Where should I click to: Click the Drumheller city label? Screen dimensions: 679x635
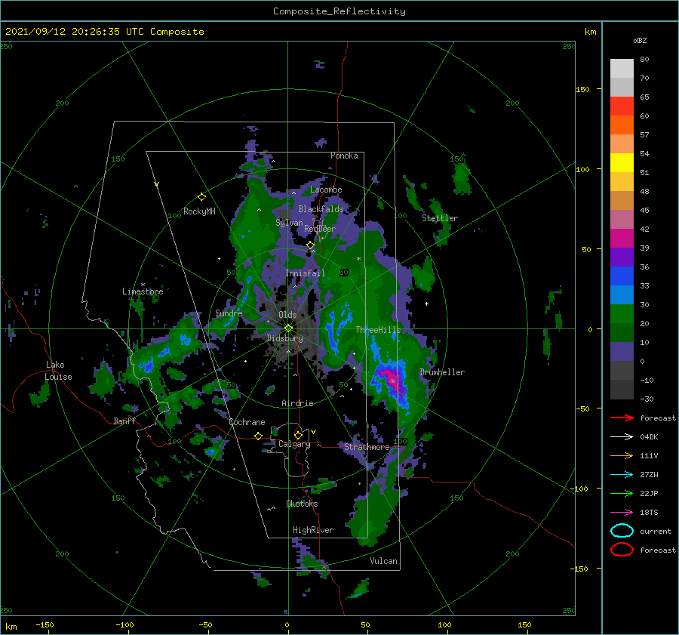(x=442, y=372)
